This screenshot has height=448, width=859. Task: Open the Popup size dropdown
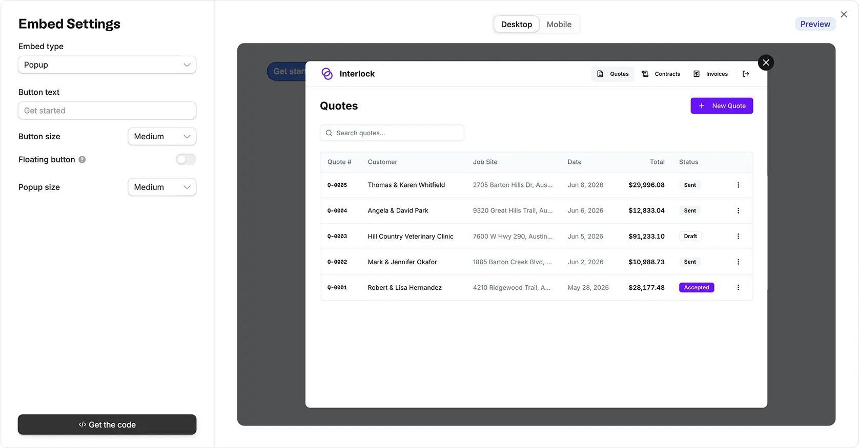[162, 187]
